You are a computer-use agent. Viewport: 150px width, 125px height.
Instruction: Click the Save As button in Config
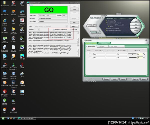point(135,79)
